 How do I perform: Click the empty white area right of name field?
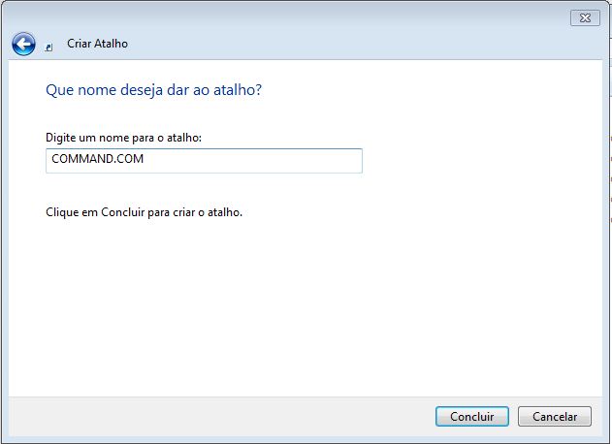click(480, 161)
